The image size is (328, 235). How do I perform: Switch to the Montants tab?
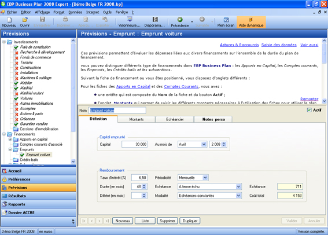(x=137, y=119)
